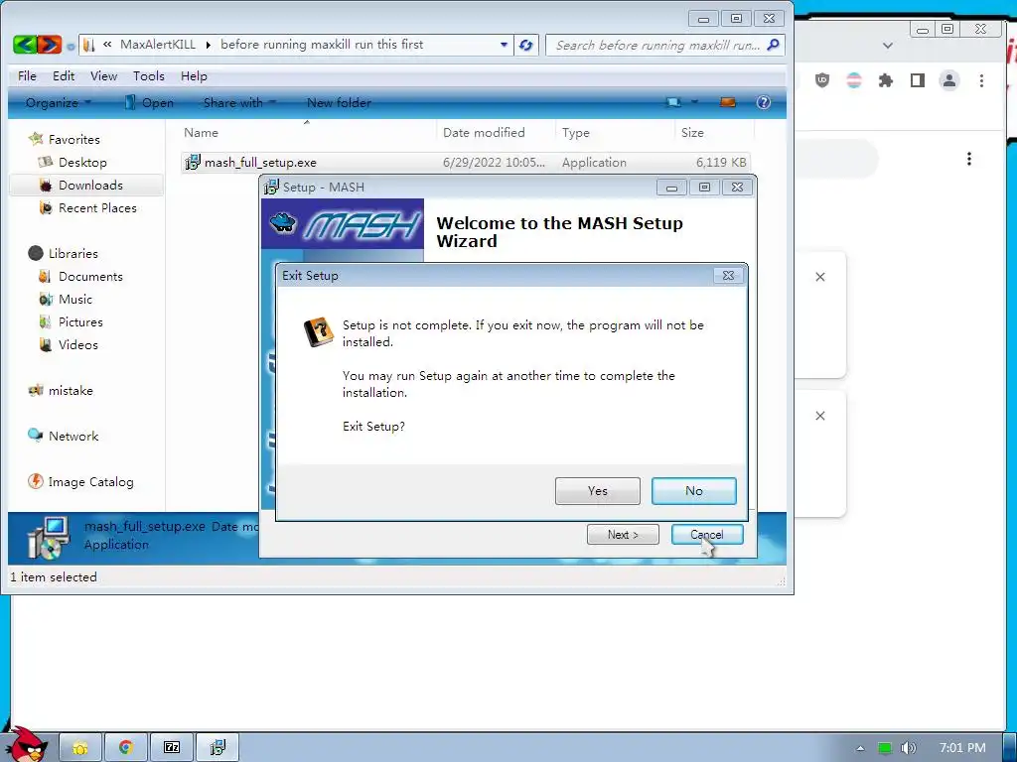Close the Exit Setup dialog
Viewport: 1017px width, 762px height.
(x=728, y=276)
